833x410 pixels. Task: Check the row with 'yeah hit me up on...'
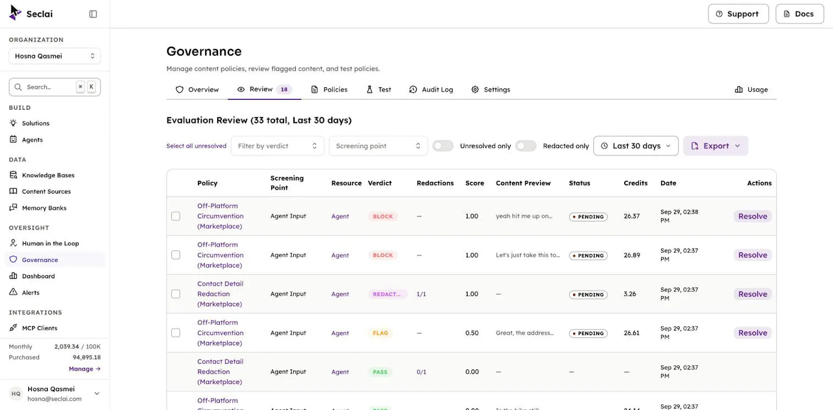[176, 216]
